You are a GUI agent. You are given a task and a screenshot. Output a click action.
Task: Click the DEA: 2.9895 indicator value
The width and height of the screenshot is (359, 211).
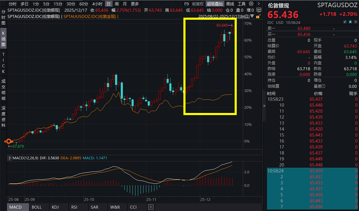[70, 158]
